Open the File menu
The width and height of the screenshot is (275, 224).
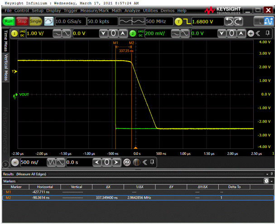(x=8, y=11)
